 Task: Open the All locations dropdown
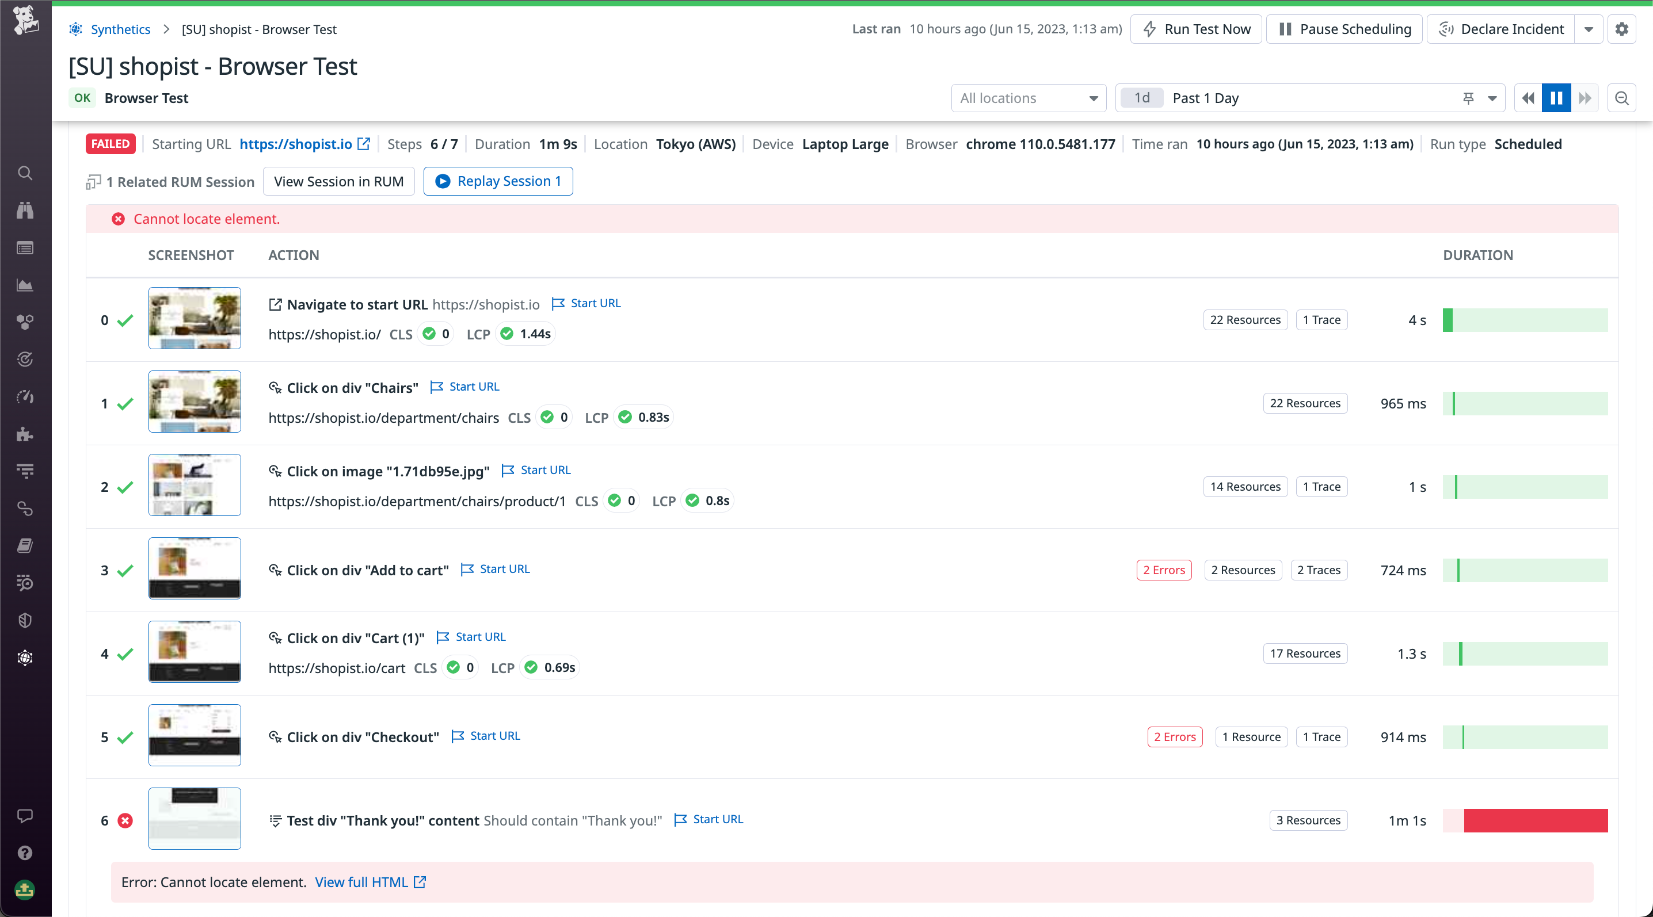click(1028, 98)
